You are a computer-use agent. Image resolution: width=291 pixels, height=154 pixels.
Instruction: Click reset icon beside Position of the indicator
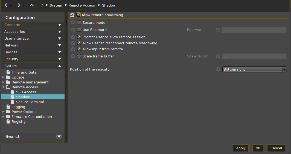(x=218, y=69)
